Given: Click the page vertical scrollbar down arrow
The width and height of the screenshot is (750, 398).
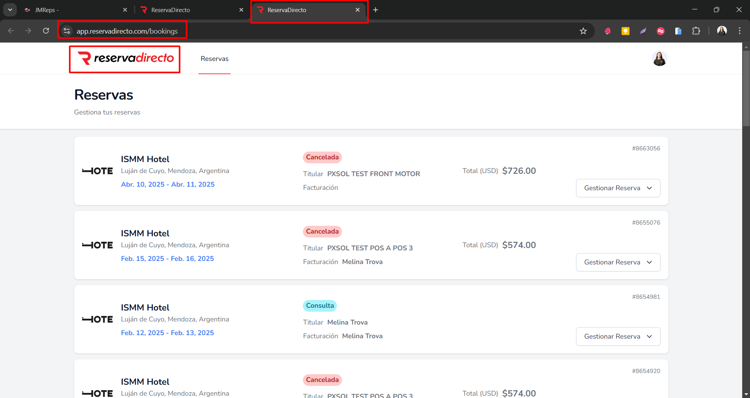Looking at the screenshot, I should click(x=746, y=394).
